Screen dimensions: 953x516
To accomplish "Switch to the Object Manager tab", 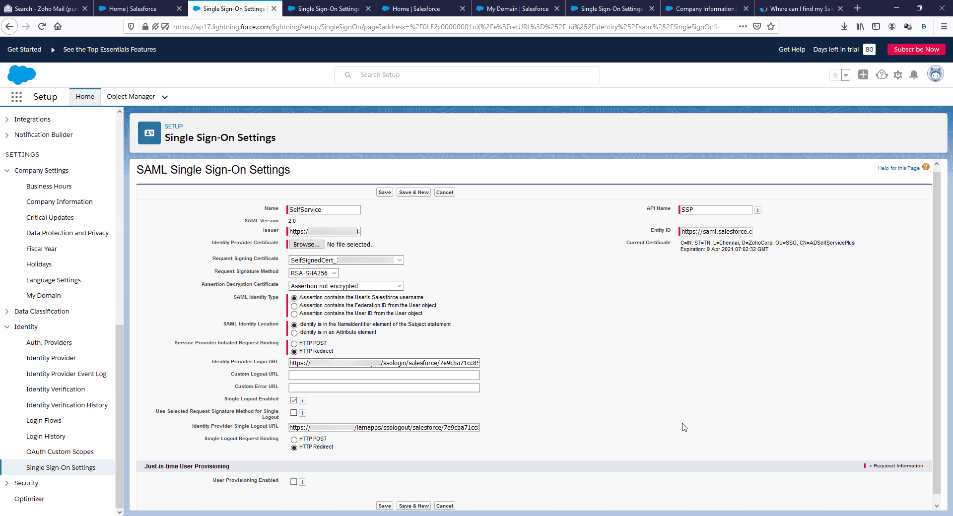I will [131, 96].
